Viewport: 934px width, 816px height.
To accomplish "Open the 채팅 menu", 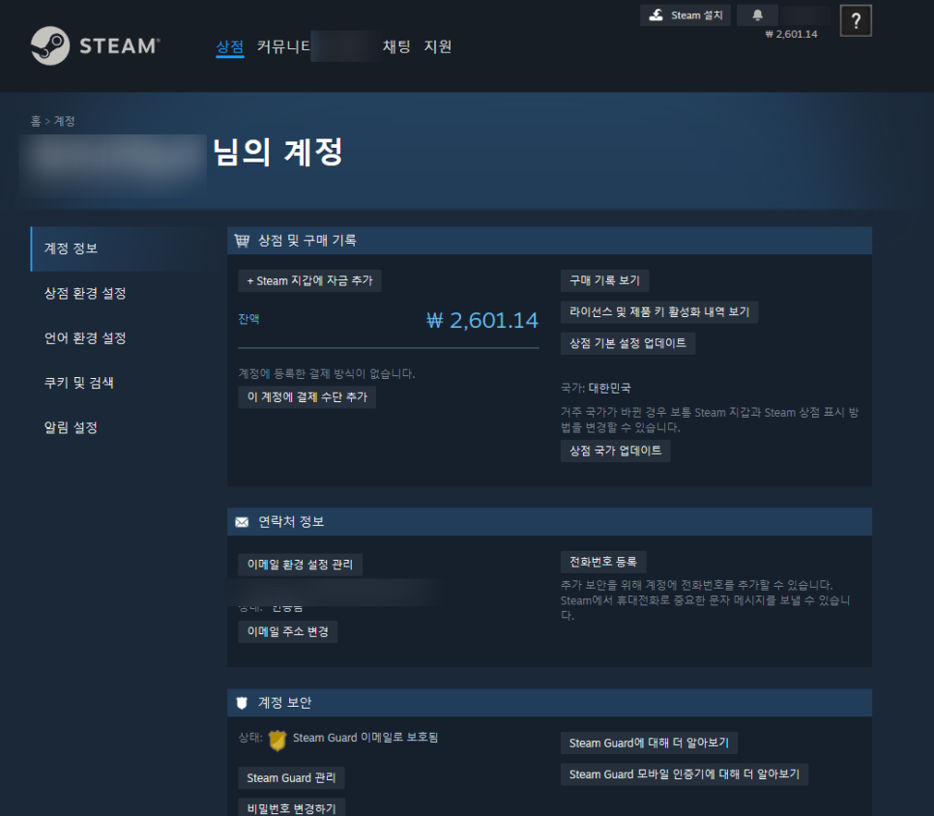I will point(396,46).
